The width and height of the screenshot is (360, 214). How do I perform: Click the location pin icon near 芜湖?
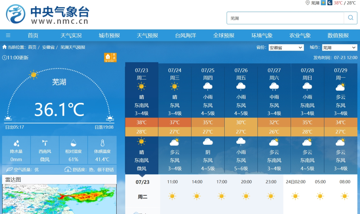[x=307, y=3]
